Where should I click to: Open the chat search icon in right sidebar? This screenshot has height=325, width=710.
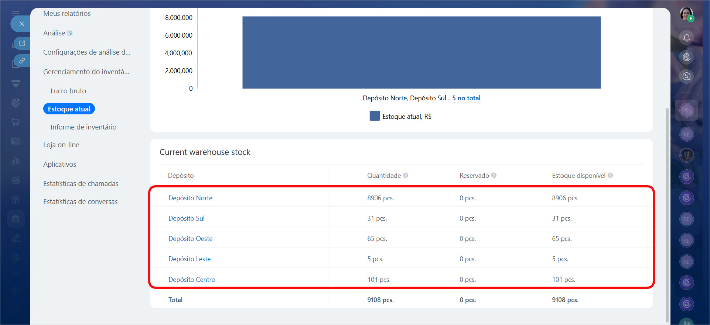pyautogui.click(x=686, y=76)
